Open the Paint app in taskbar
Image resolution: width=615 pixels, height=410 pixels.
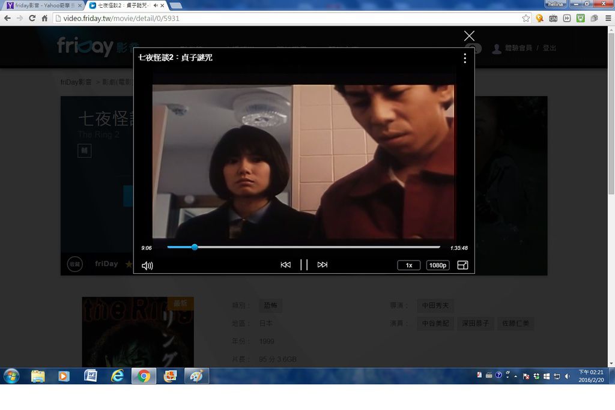point(196,376)
